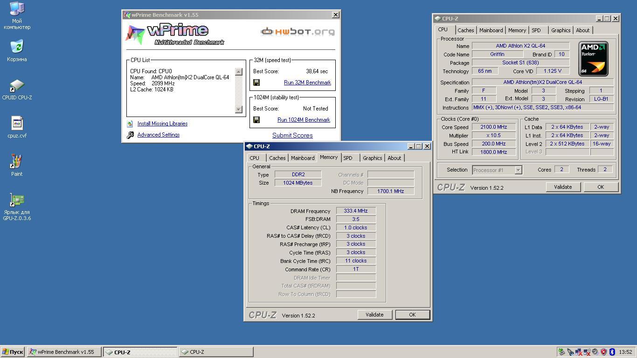This screenshot has height=358, width=637.
Task: Open the My Computer desktop icon
Action: coord(17,9)
